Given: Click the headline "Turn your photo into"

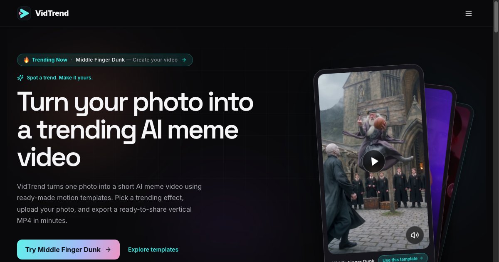Looking at the screenshot, I should tap(135, 101).
